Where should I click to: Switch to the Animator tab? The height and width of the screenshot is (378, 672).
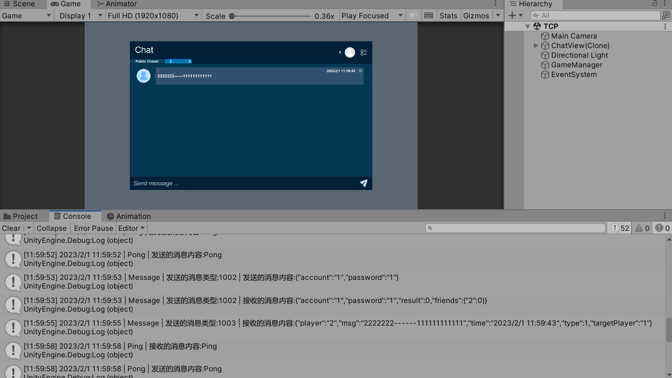(x=116, y=4)
